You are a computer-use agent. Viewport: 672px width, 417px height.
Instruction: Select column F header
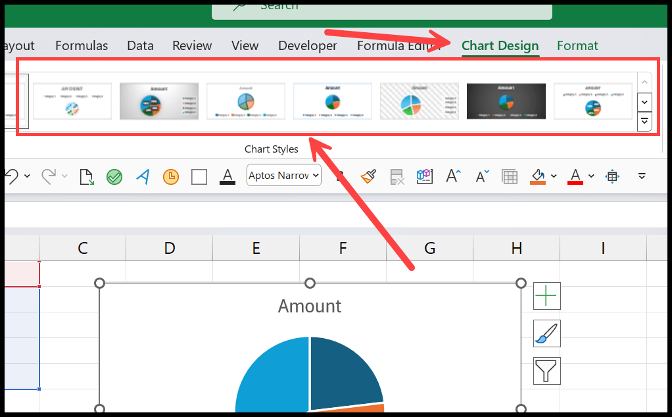343,248
